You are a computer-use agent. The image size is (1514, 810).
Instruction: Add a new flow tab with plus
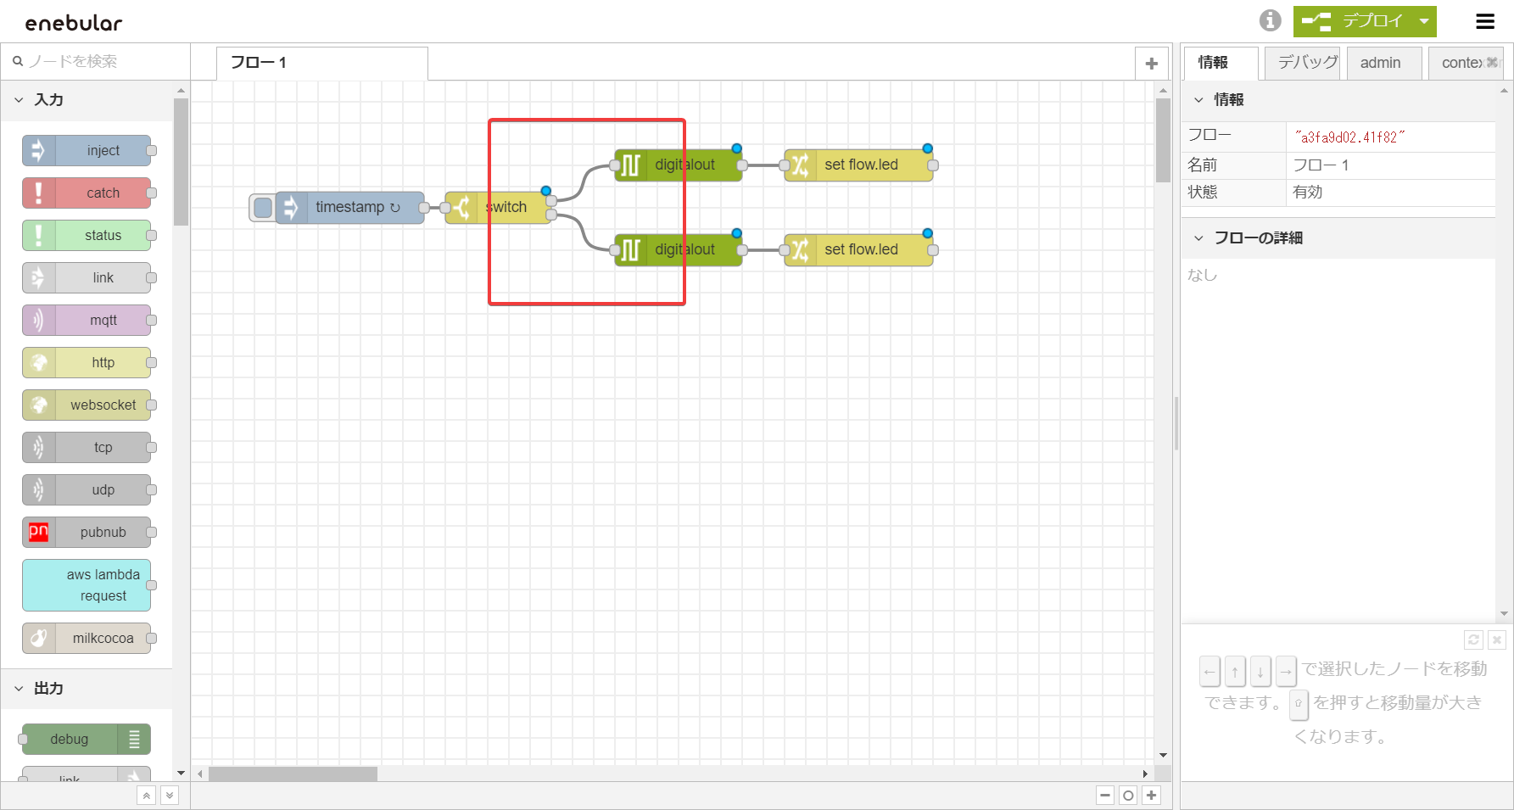click(1151, 64)
